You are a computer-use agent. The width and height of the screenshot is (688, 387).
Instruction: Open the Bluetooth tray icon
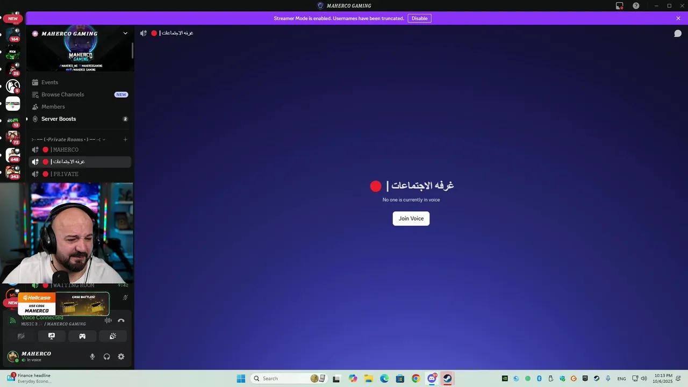[x=539, y=378]
